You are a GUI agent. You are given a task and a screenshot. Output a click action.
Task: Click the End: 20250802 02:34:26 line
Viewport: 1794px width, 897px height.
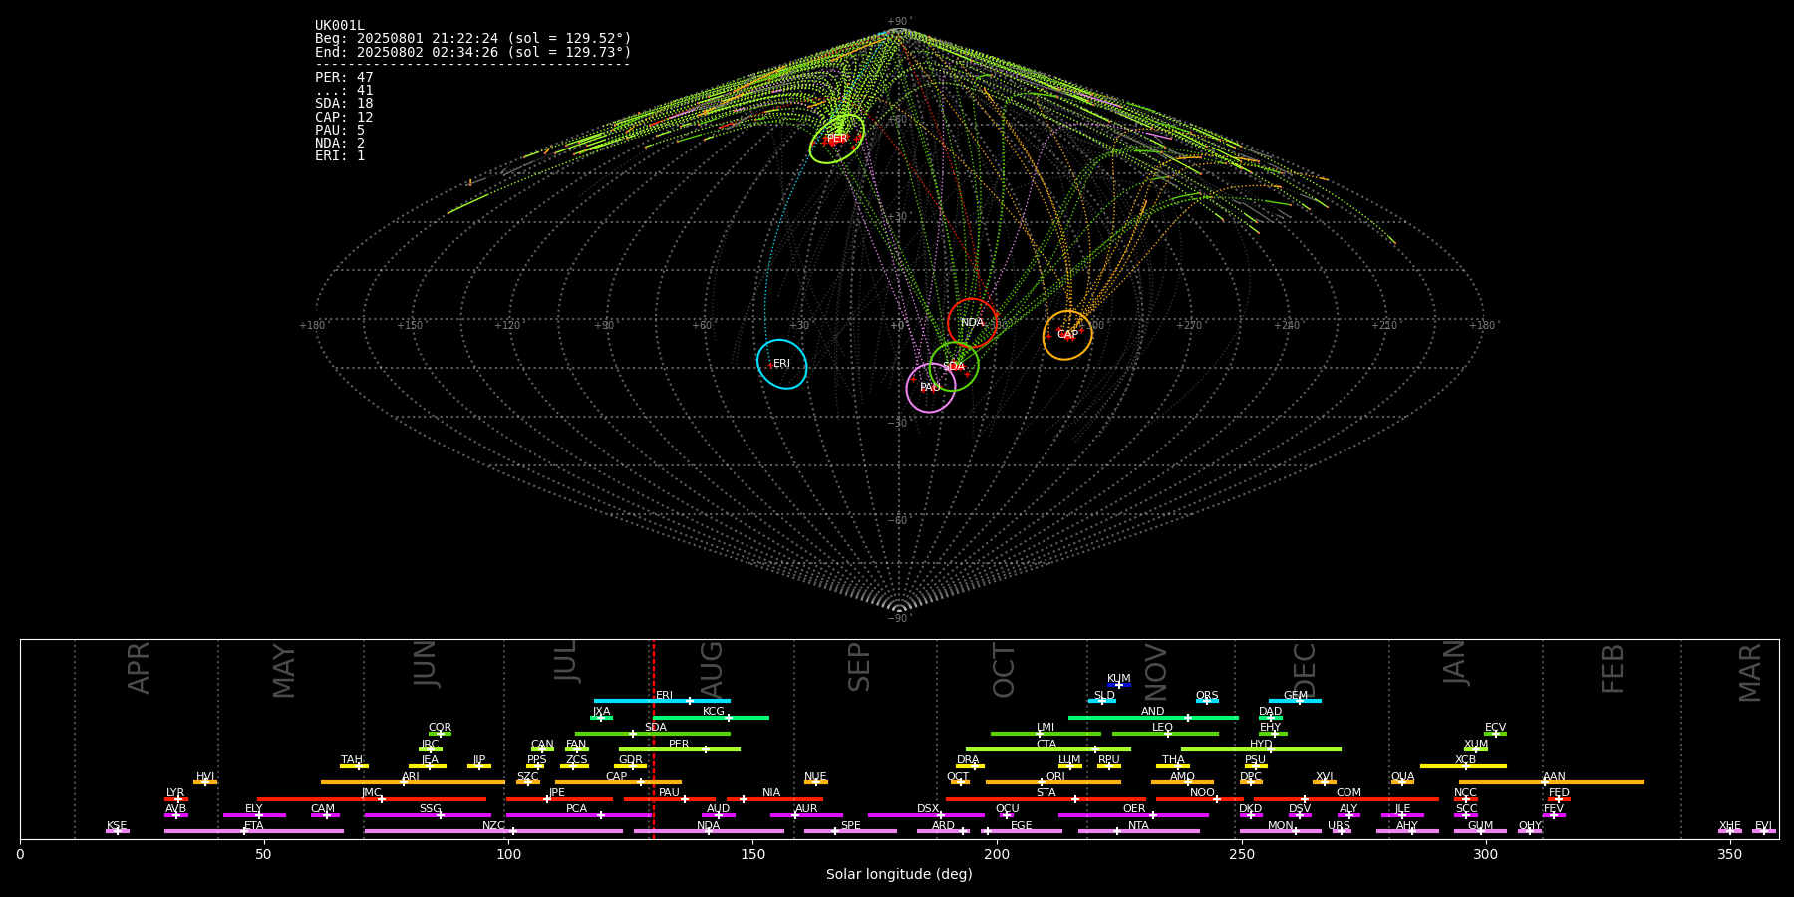(x=473, y=52)
